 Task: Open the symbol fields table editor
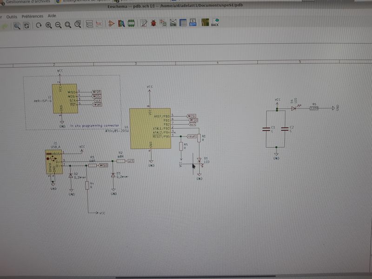click(183, 23)
